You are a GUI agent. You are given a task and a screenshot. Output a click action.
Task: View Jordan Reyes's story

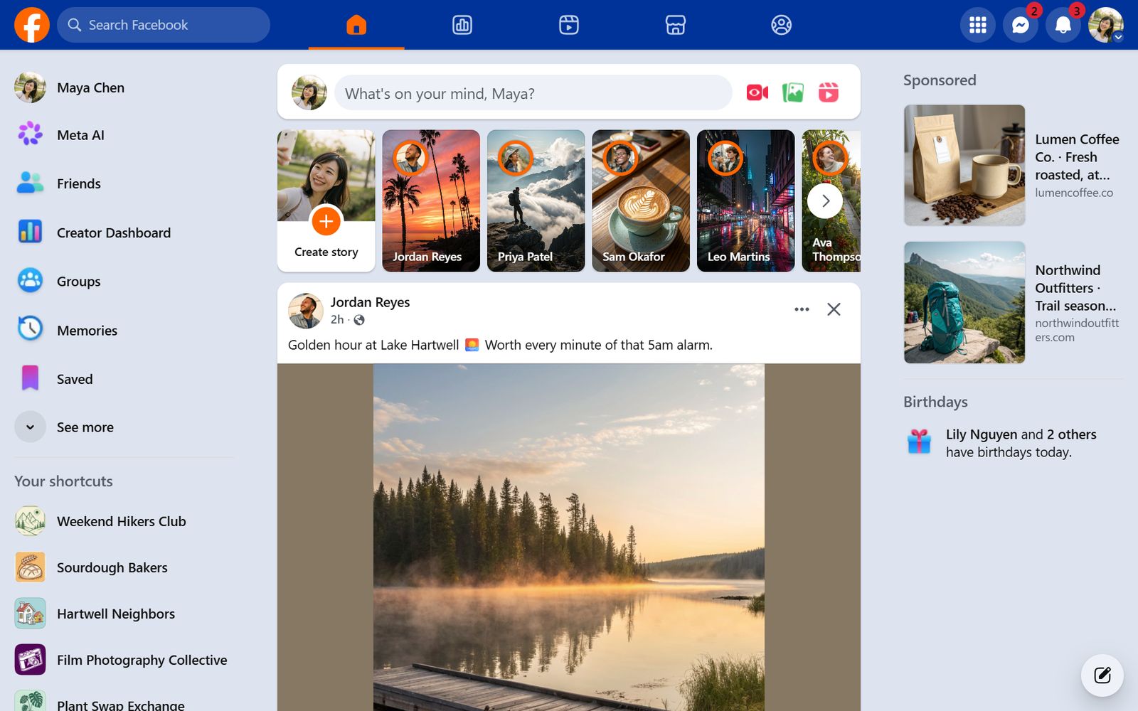(431, 201)
